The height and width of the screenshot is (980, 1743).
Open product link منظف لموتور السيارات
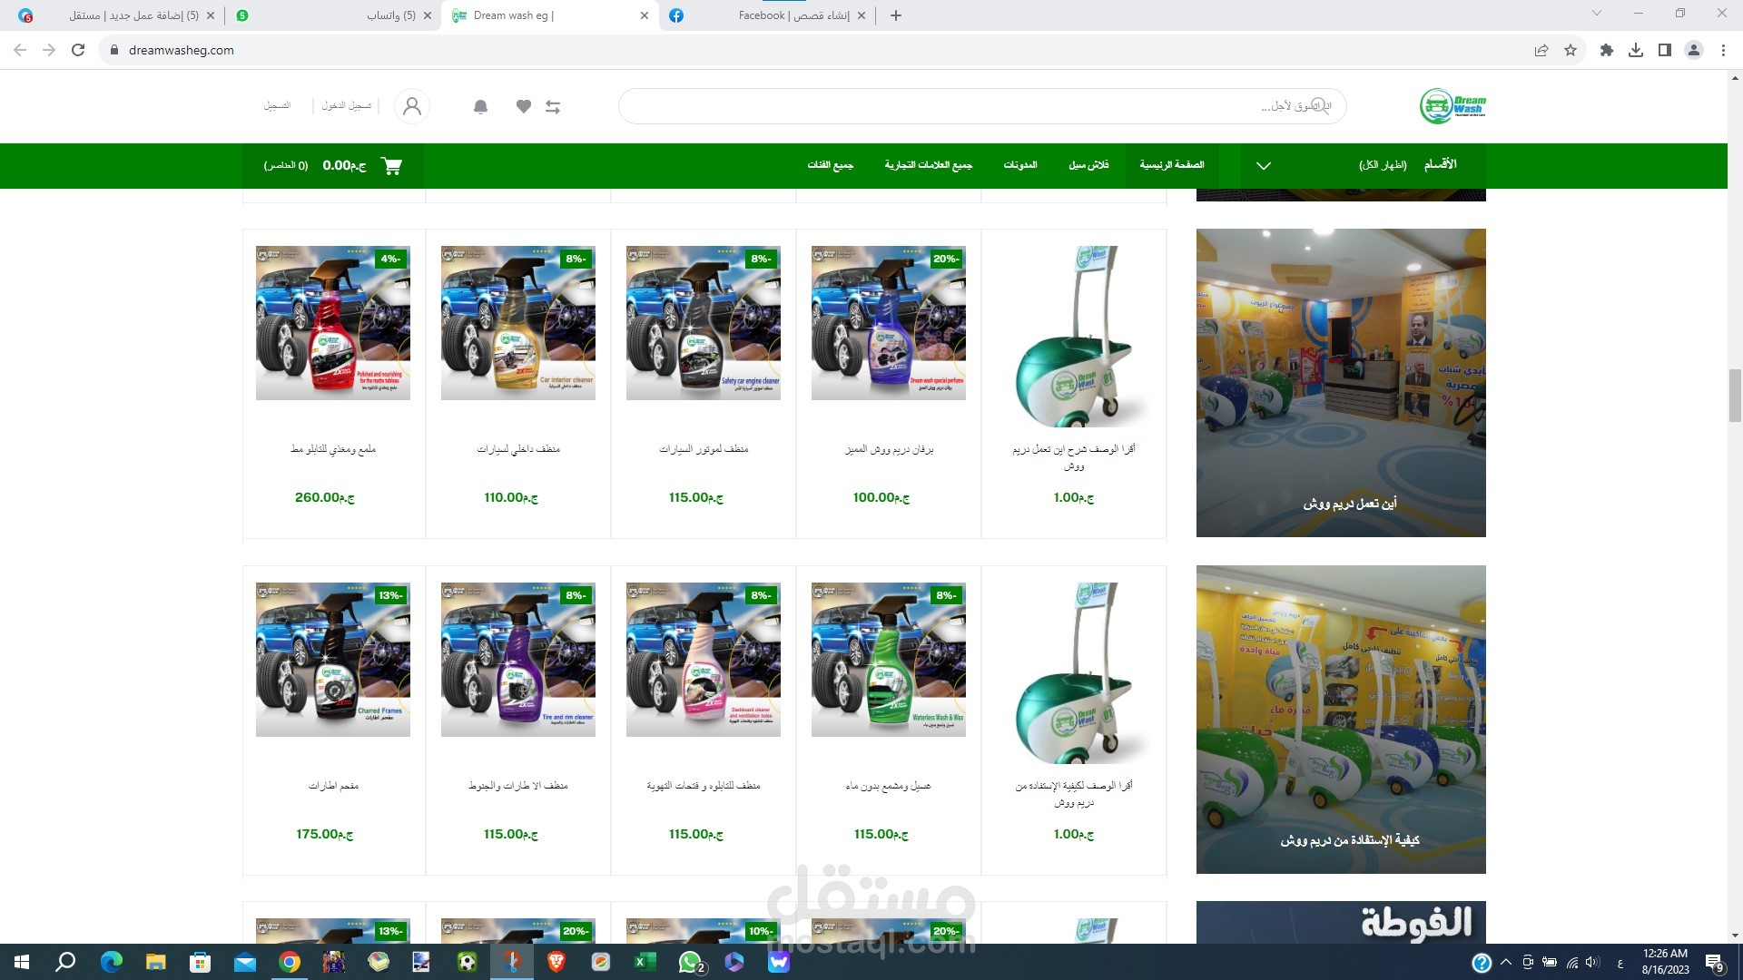704,449
